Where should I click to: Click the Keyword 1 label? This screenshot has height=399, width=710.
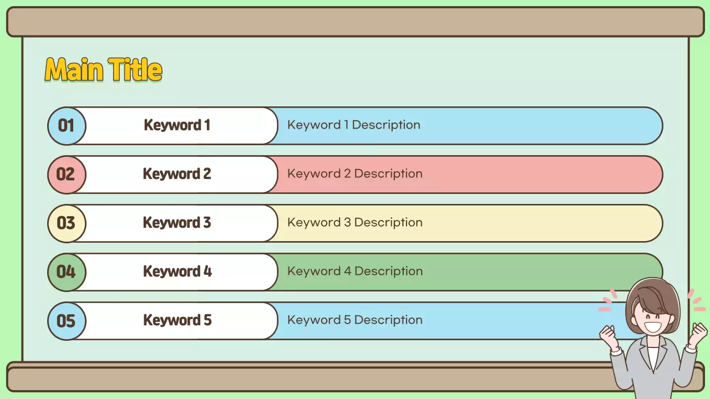click(177, 125)
